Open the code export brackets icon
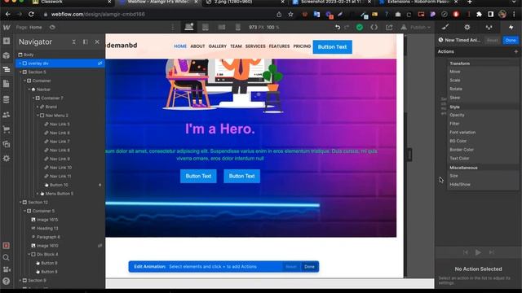This screenshot has height=293, width=522. coord(374,27)
